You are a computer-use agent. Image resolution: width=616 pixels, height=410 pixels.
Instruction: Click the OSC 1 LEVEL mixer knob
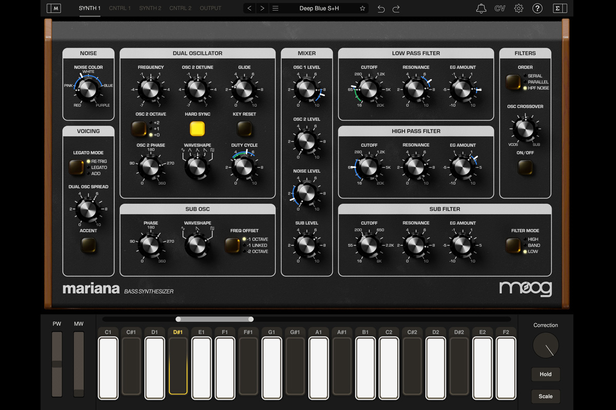[x=306, y=89]
